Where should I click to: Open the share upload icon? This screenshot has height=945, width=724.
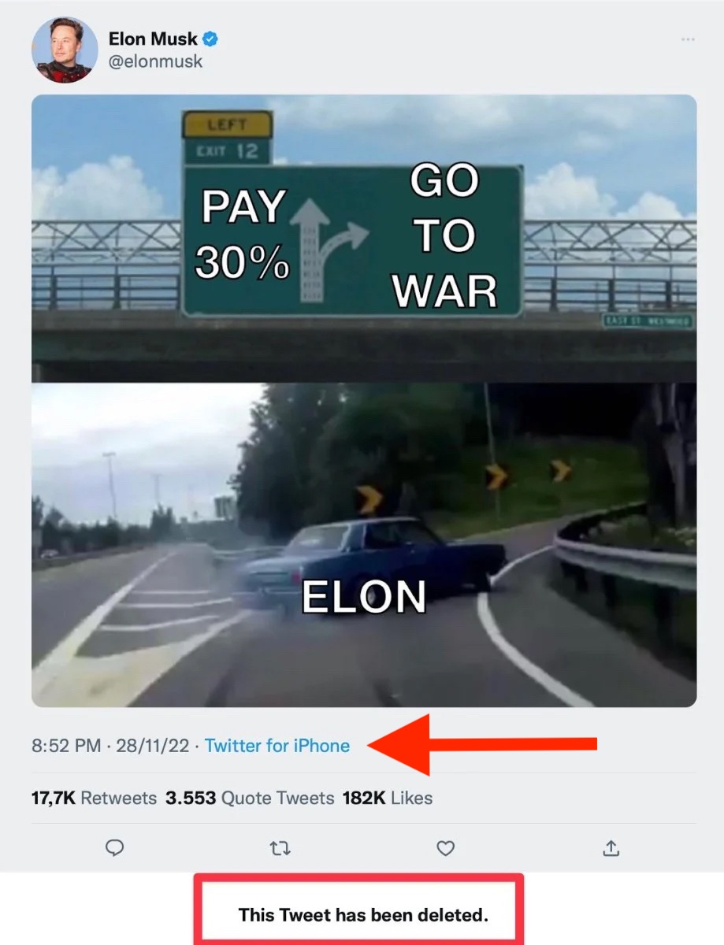[x=611, y=847]
